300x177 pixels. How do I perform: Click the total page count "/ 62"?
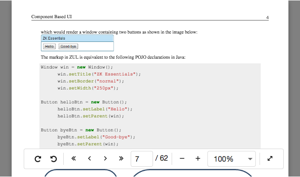pyautogui.click(x=162, y=158)
